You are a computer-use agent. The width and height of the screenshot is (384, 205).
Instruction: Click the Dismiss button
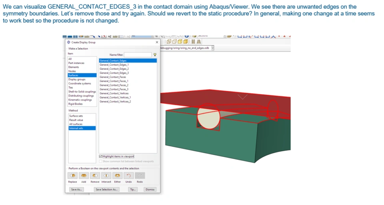tap(150, 189)
